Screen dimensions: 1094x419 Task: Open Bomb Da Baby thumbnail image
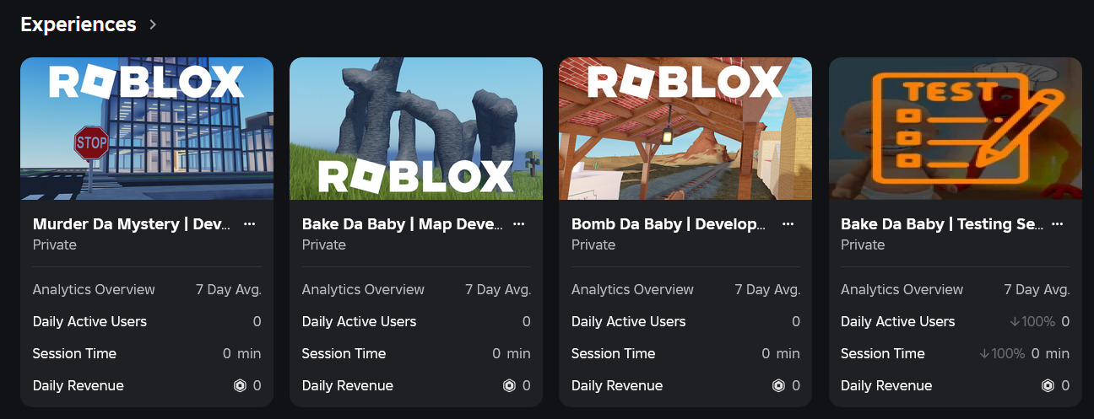coord(685,128)
